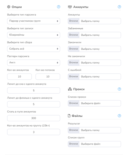The width and height of the screenshot is (128, 155).
Task: Focus the Спать в пуле аккаунтов field
Action: (x=34, y=118)
